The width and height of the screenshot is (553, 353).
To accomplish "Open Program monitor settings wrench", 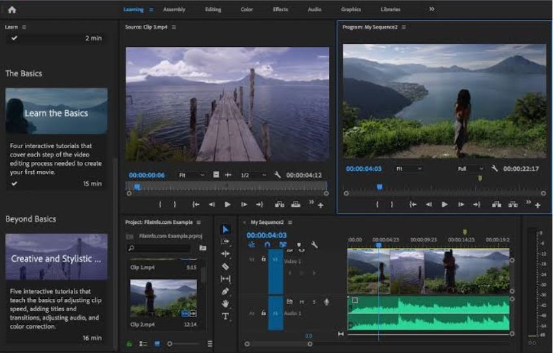I will point(494,168).
